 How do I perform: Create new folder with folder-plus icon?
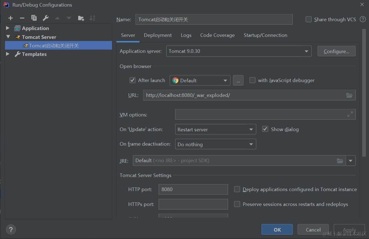(81, 18)
